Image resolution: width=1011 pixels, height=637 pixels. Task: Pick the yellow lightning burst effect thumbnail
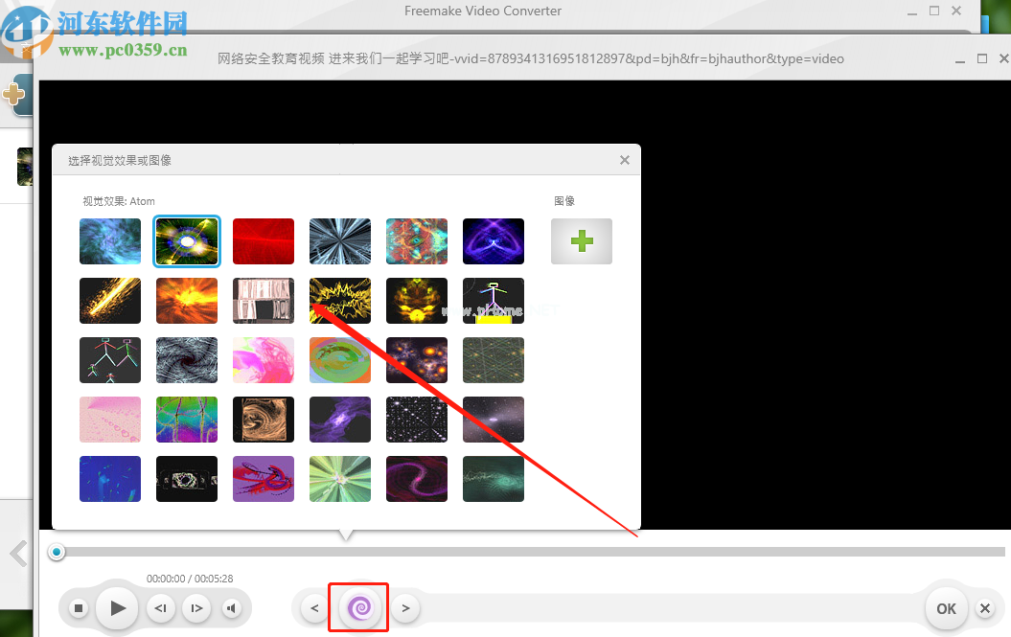[340, 301]
